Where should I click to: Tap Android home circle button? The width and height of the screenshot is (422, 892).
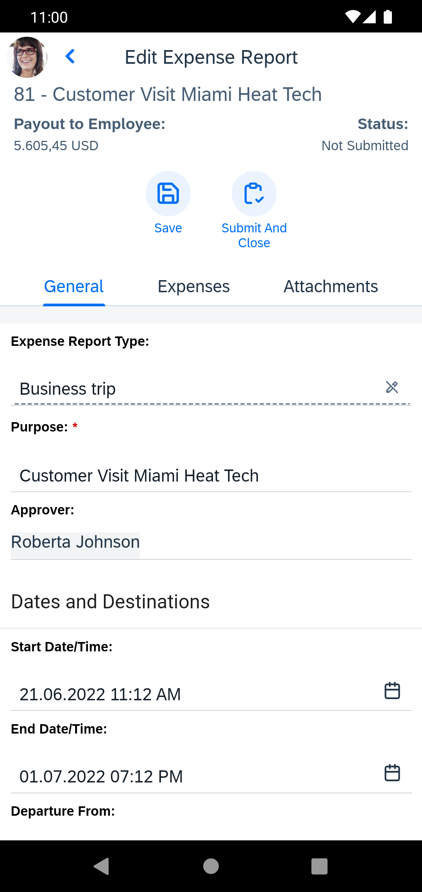211,866
